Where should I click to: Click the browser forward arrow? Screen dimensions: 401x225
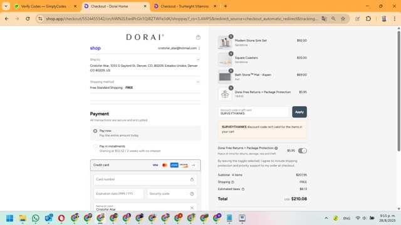(x=17, y=19)
